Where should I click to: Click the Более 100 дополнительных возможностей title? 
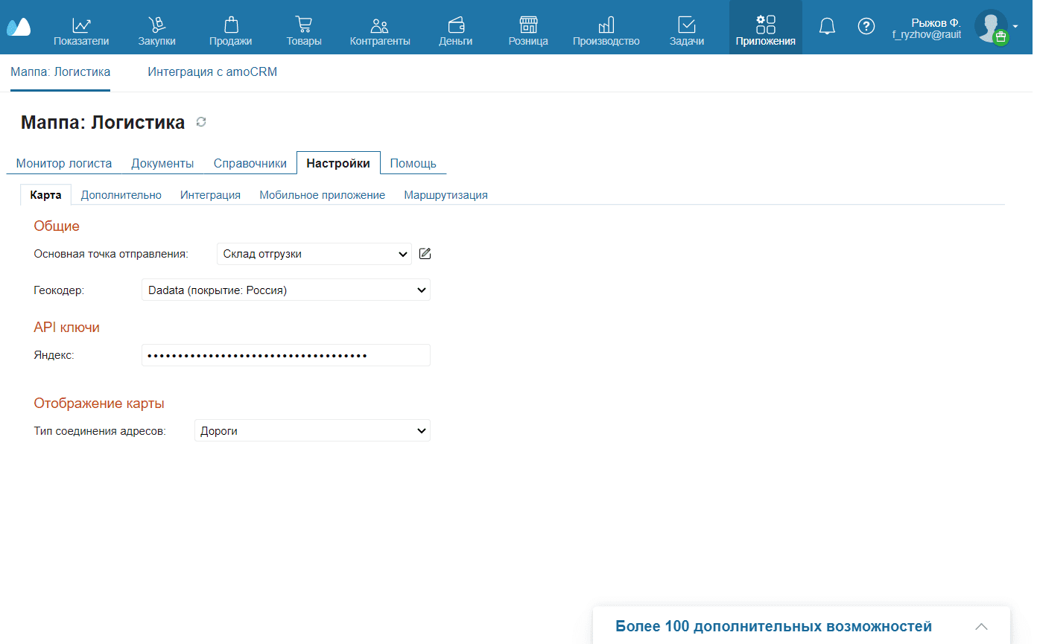(773, 626)
